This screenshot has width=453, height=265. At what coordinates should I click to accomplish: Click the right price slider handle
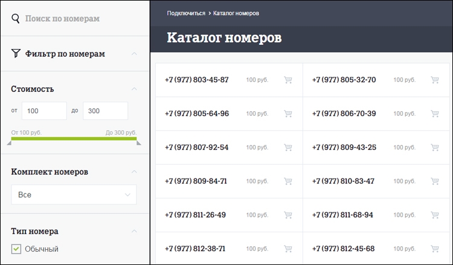coord(139,143)
